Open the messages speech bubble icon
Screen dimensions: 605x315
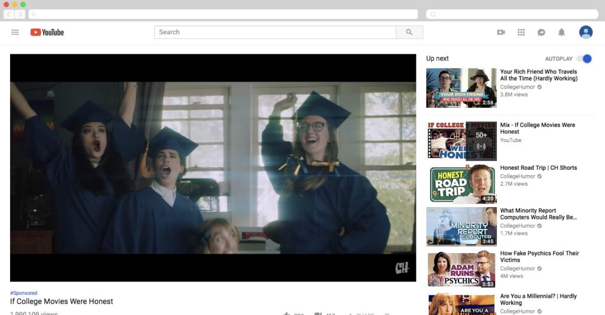(x=541, y=32)
